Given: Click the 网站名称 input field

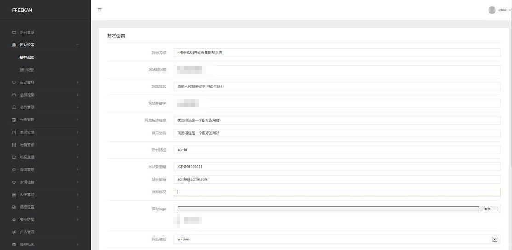Looking at the screenshot, I should [x=337, y=52].
